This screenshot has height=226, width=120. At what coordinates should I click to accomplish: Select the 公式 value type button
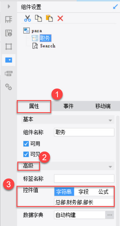[x=103, y=192]
